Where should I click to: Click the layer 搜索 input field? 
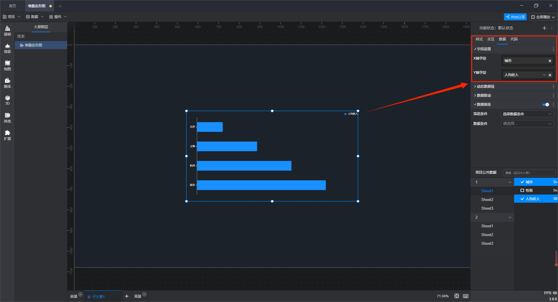tap(41, 37)
